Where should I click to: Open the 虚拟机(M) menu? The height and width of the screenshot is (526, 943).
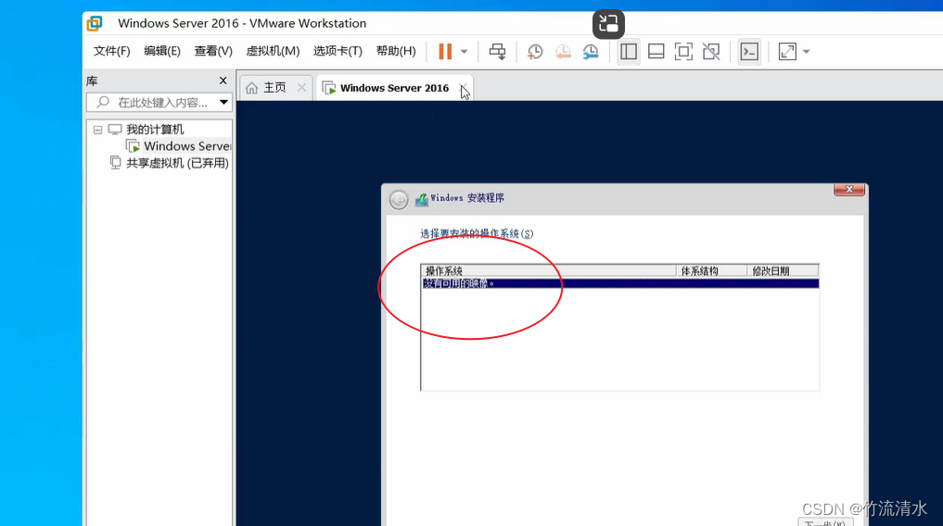click(273, 51)
